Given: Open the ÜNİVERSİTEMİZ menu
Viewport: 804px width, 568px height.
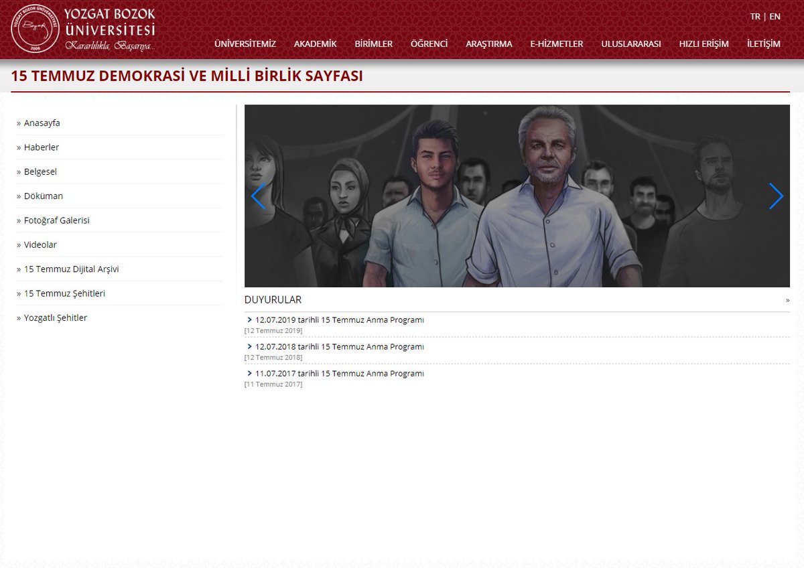Looking at the screenshot, I should 245,44.
